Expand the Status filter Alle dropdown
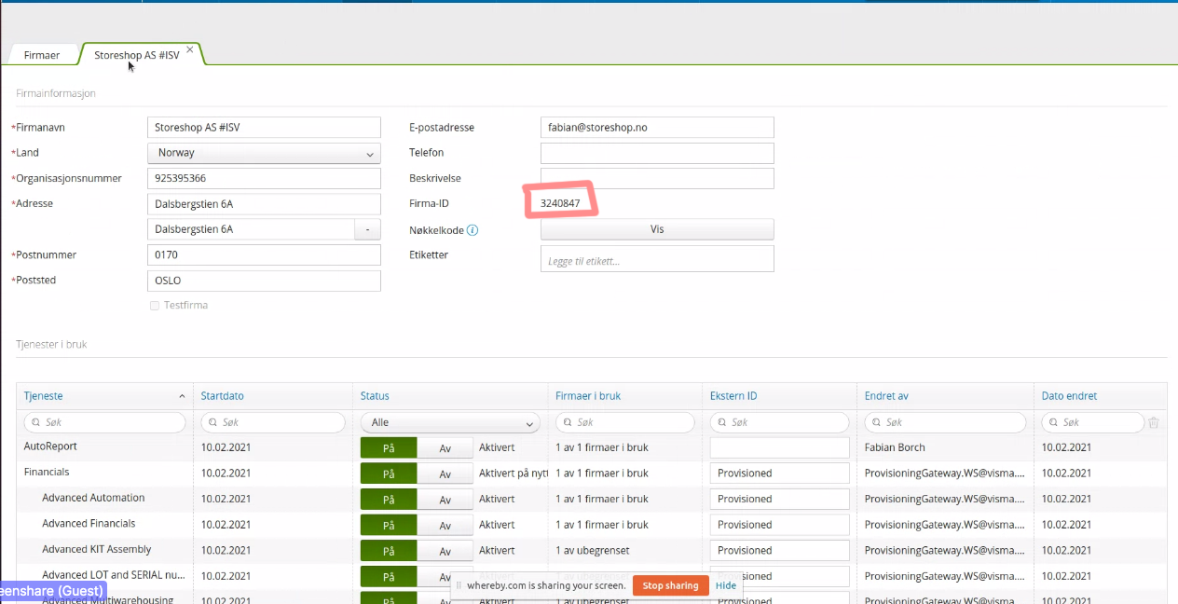The image size is (1178, 604). (450, 423)
